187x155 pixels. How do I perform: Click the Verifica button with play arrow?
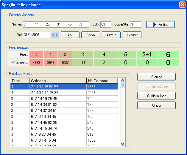point(160,24)
